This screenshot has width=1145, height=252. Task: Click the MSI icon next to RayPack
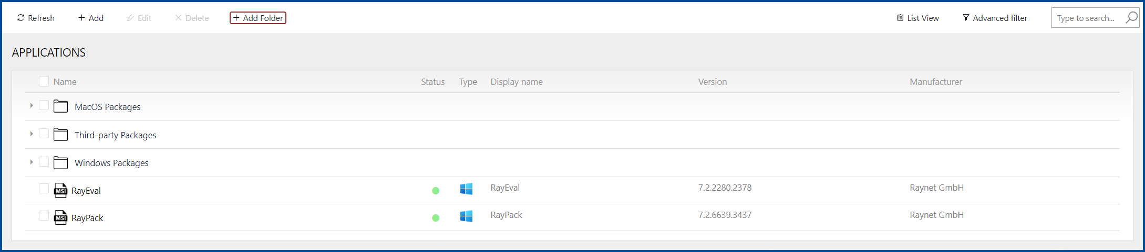[x=60, y=218]
